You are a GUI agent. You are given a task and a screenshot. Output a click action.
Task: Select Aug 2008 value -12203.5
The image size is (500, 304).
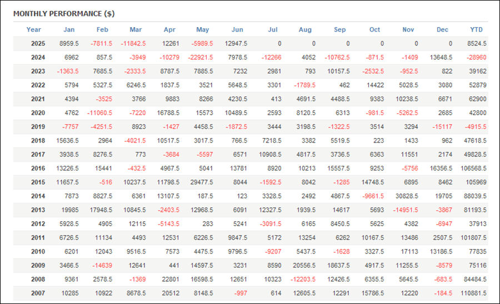pos(303,280)
